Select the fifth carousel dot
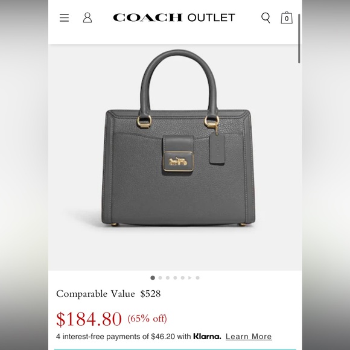350x350 pixels. click(x=183, y=278)
